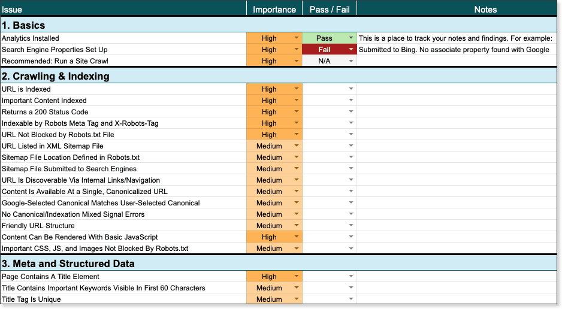Open Pass/Fail dropdown for Title Tag Is Unique
This screenshot has width=562, height=309.
[351, 299]
